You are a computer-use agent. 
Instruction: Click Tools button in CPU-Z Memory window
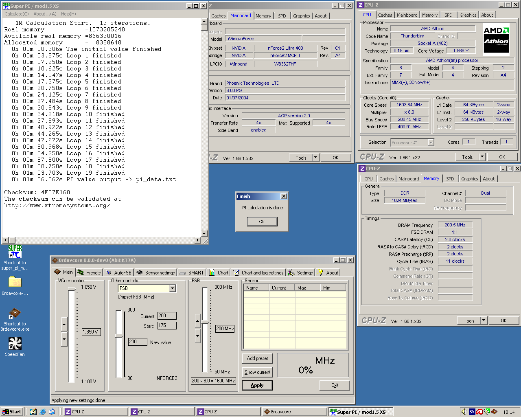click(469, 320)
